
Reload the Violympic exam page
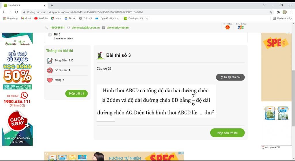click(x=16, y=12)
